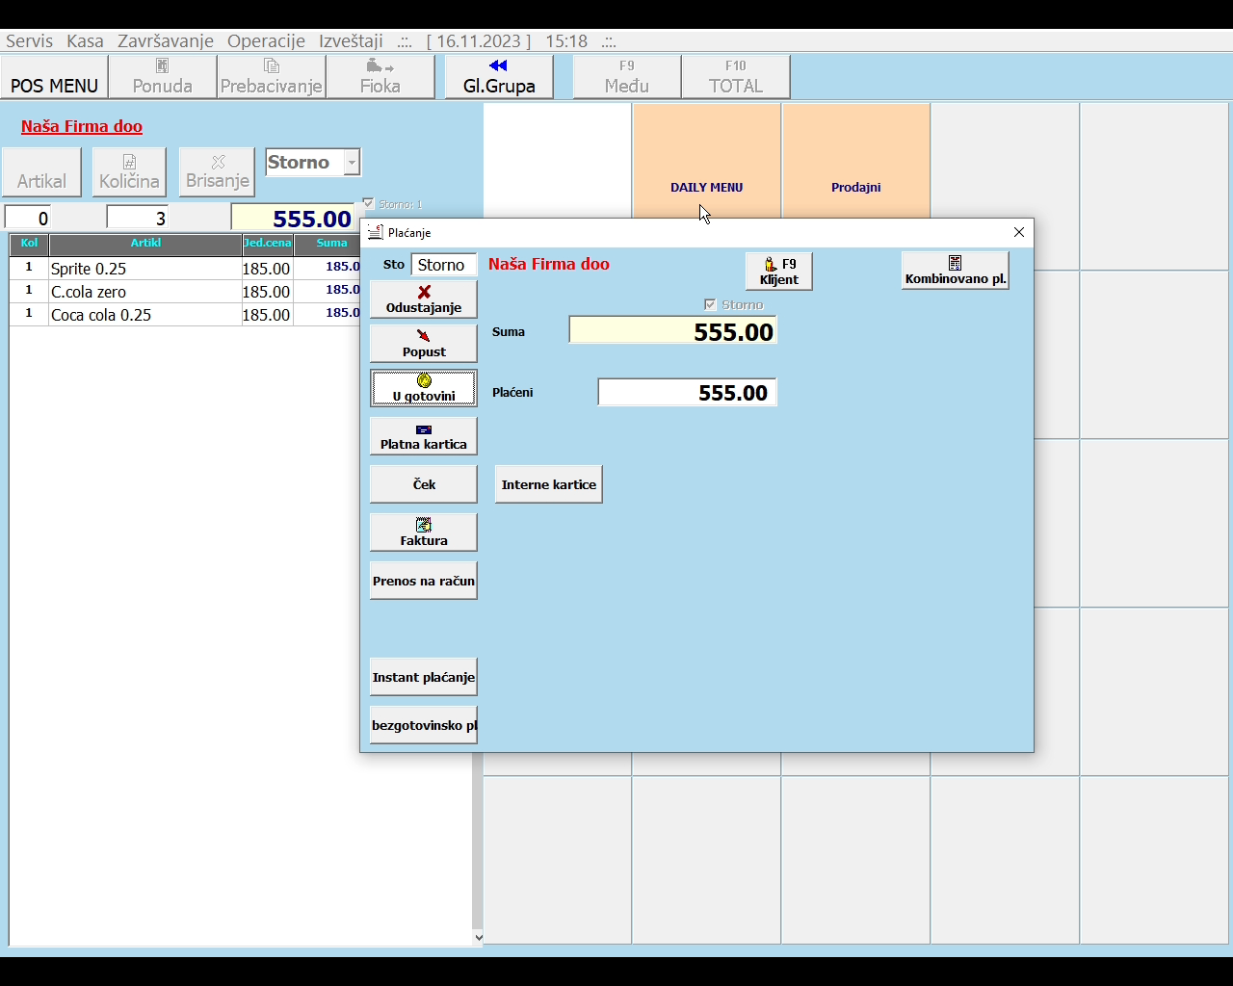Click the Sto field showing Storno
Image resolution: width=1233 pixels, height=986 pixels.
(444, 265)
